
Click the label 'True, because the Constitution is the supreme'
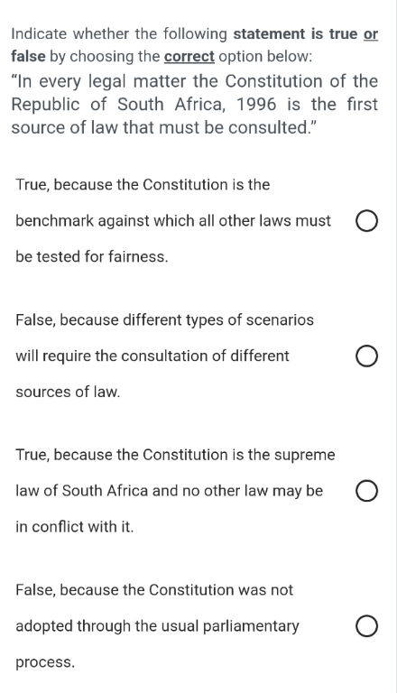[175, 455]
